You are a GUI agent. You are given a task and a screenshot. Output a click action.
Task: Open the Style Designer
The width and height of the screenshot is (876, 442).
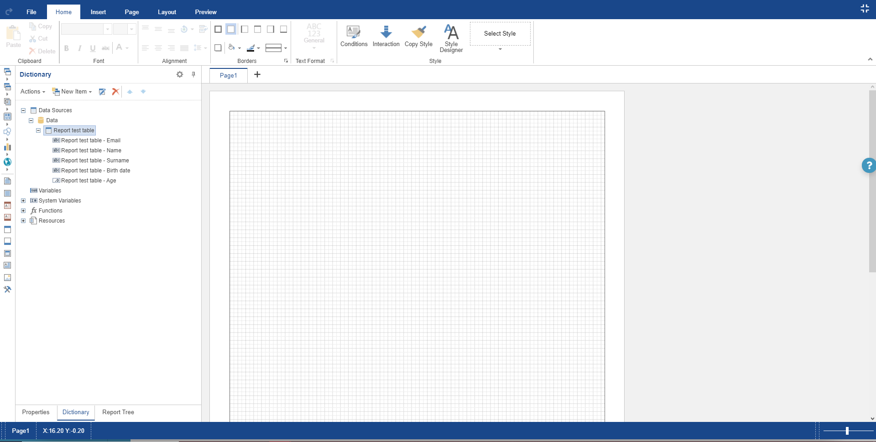pos(451,38)
